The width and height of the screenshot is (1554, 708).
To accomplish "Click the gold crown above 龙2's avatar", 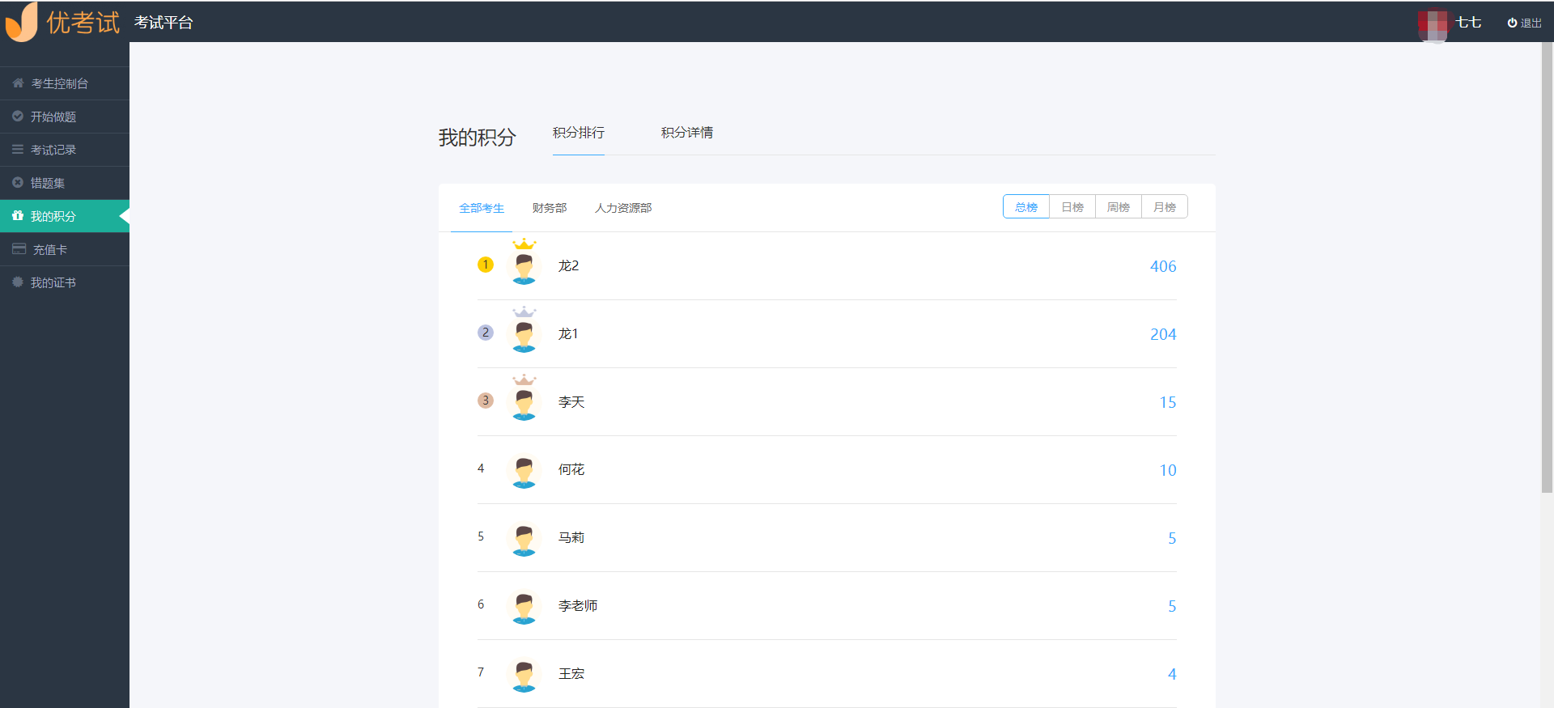I will pyautogui.click(x=524, y=244).
